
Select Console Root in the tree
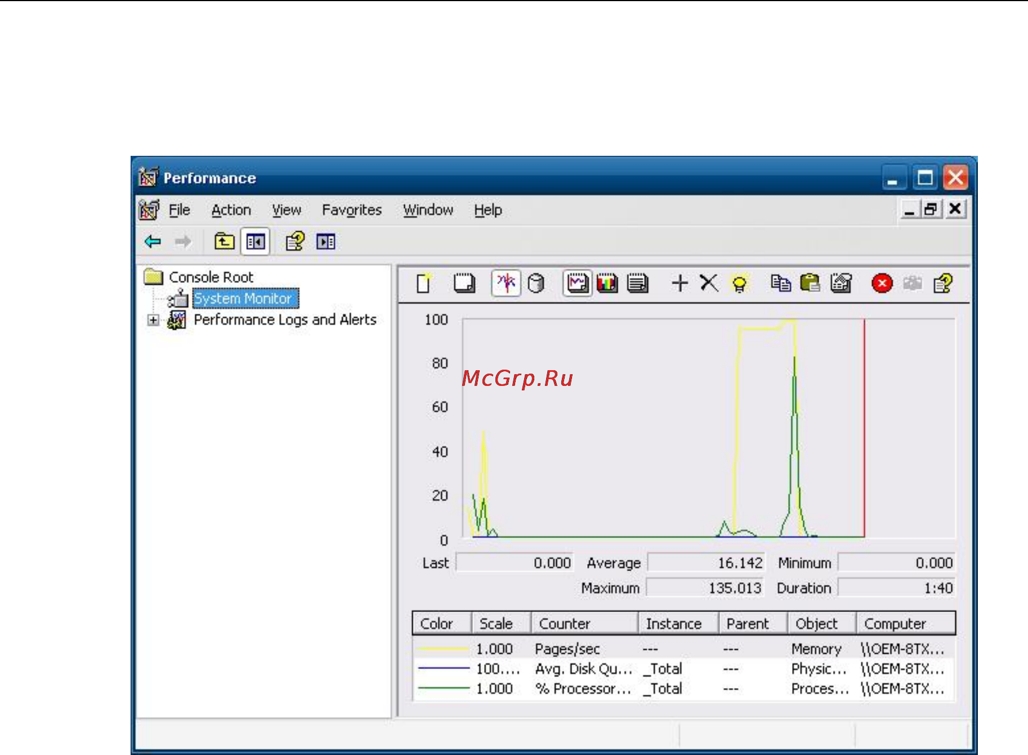pos(211,277)
